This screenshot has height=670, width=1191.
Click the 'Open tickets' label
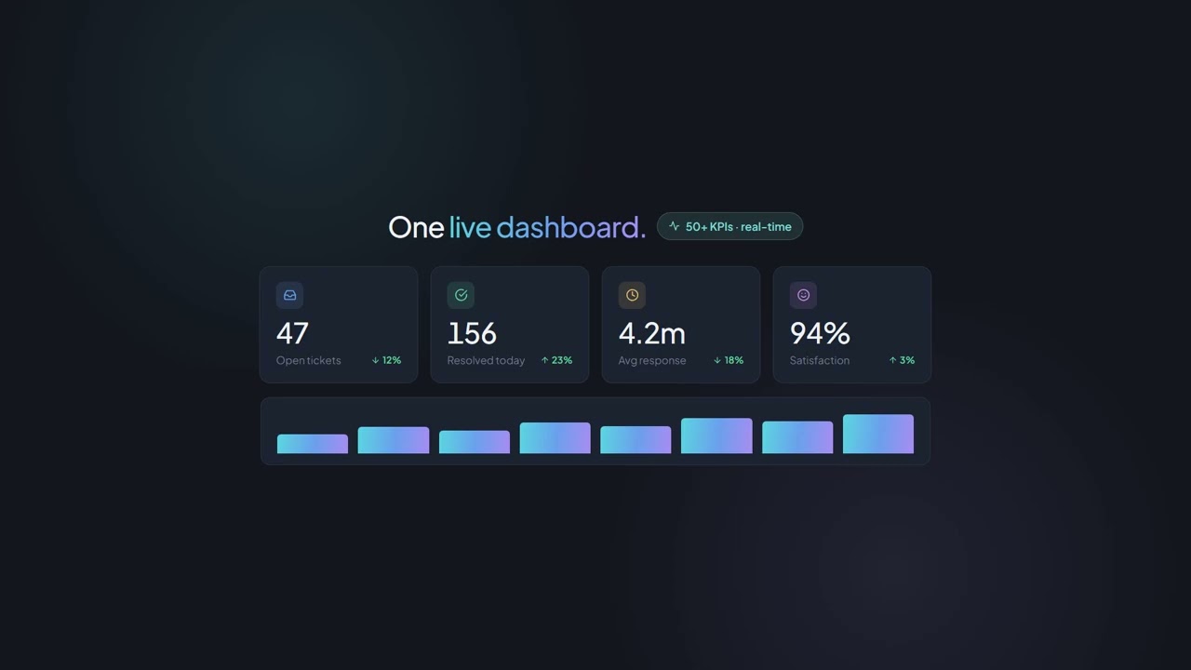coord(308,360)
